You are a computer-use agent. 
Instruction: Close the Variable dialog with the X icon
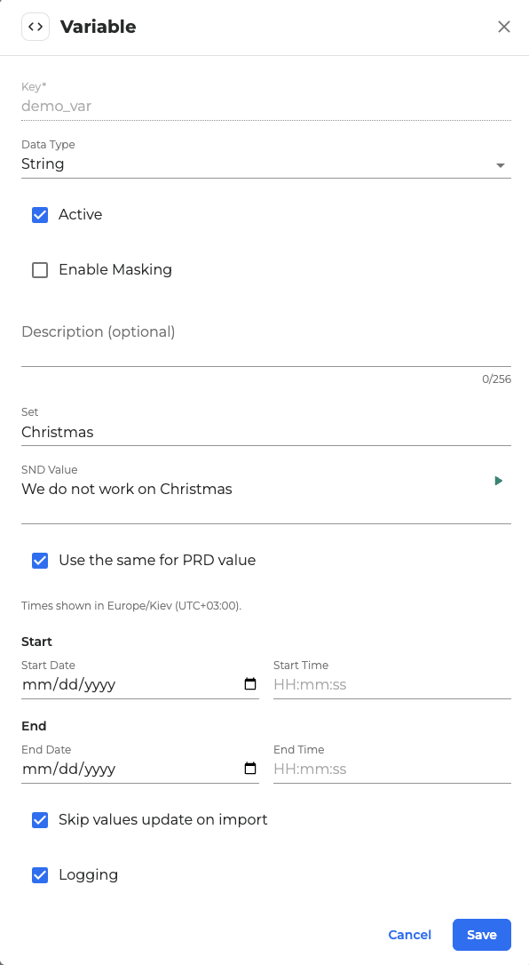coord(504,27)
